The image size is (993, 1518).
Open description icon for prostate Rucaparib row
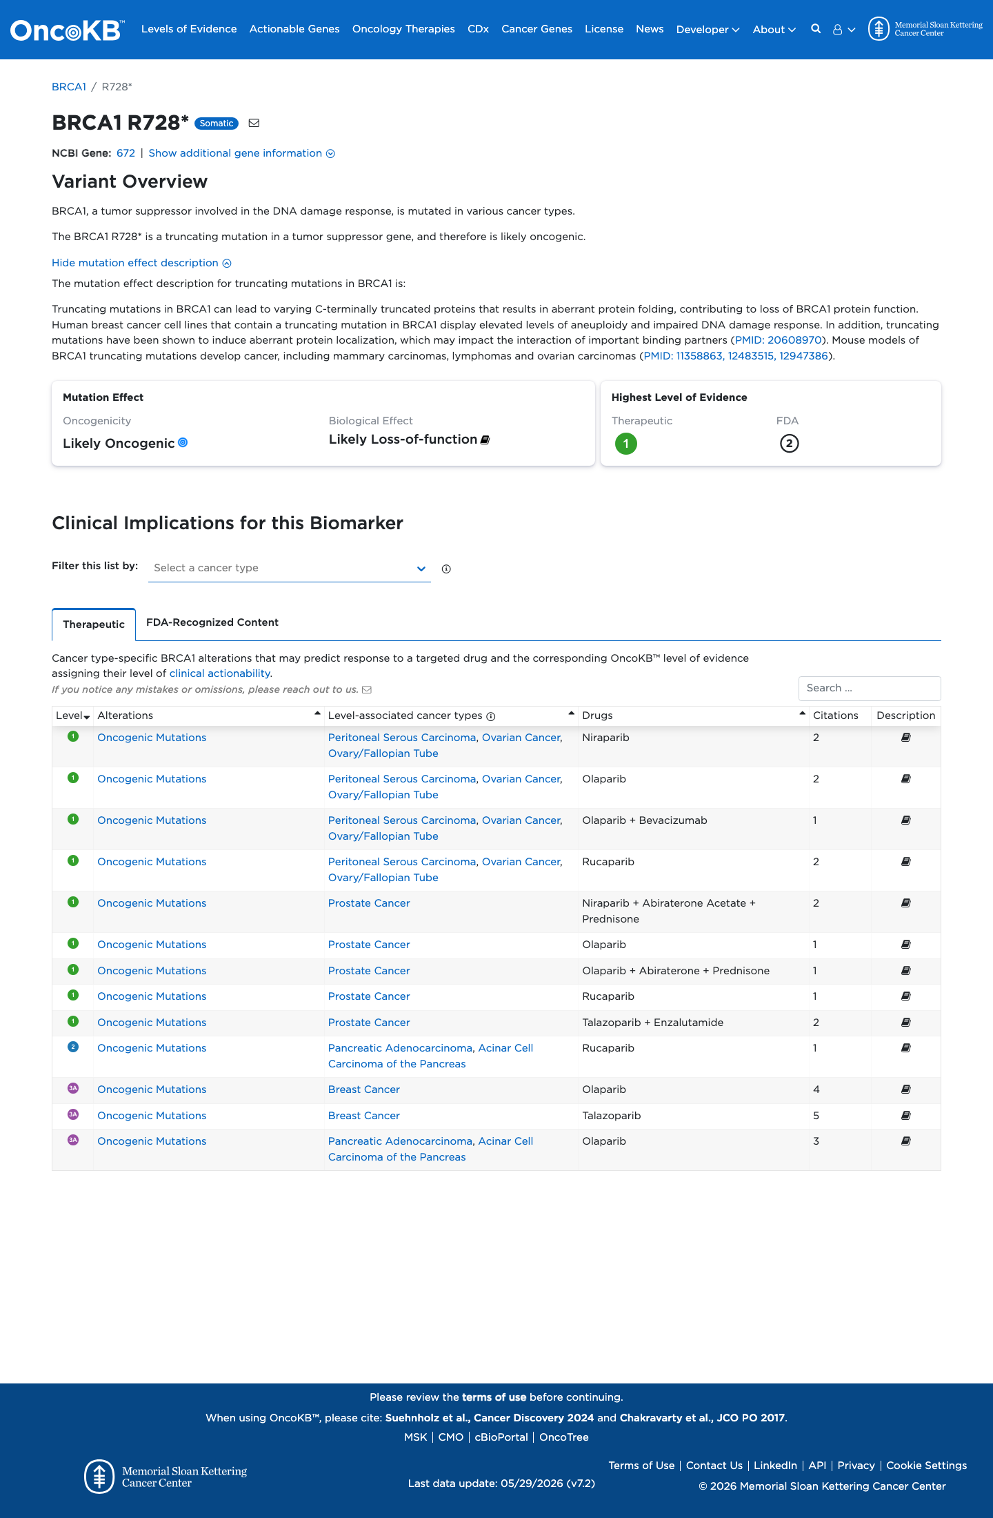(906, 996)
